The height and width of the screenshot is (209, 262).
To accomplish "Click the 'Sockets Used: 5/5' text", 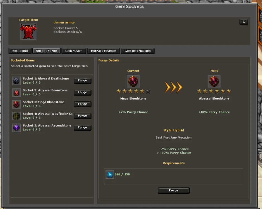I will 68,32.
